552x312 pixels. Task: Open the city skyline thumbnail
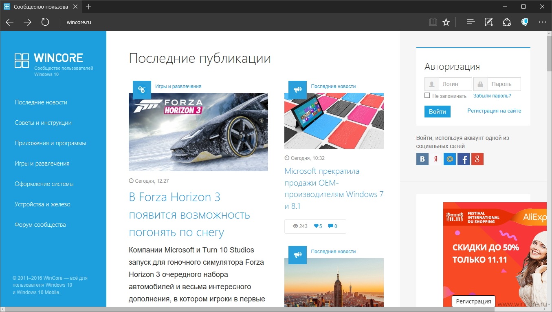(334, 282)
